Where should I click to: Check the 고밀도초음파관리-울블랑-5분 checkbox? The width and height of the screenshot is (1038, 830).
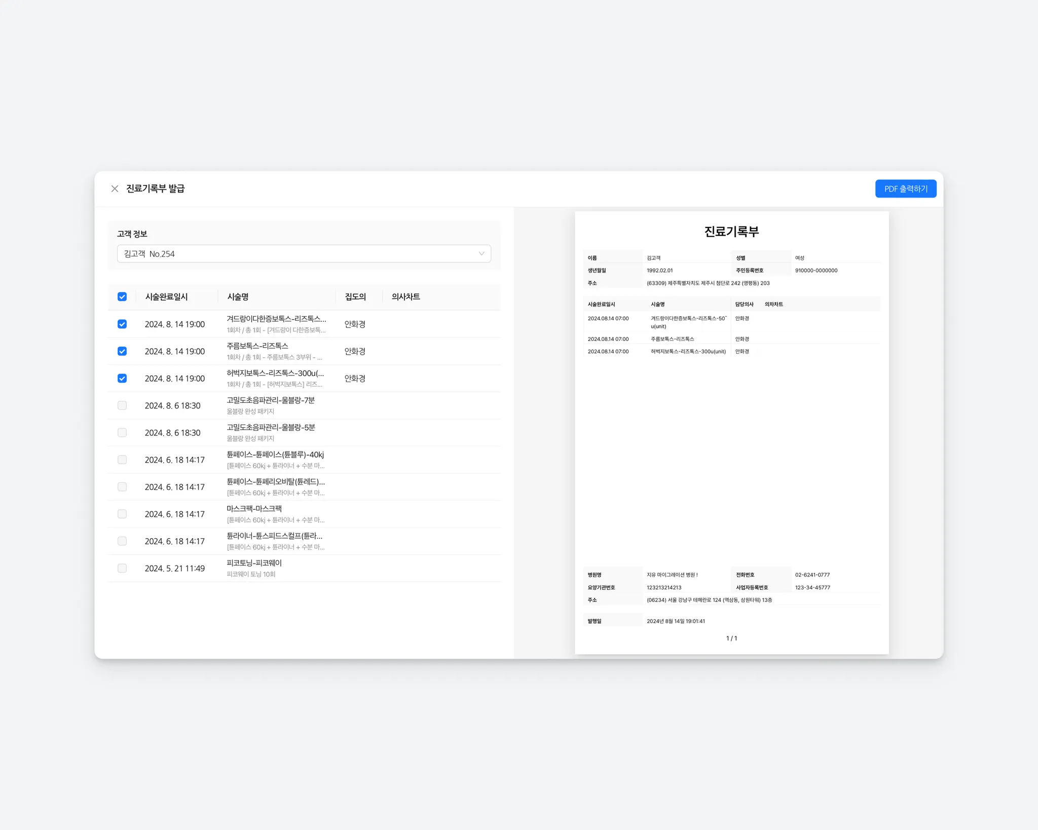tap(122, 433)
